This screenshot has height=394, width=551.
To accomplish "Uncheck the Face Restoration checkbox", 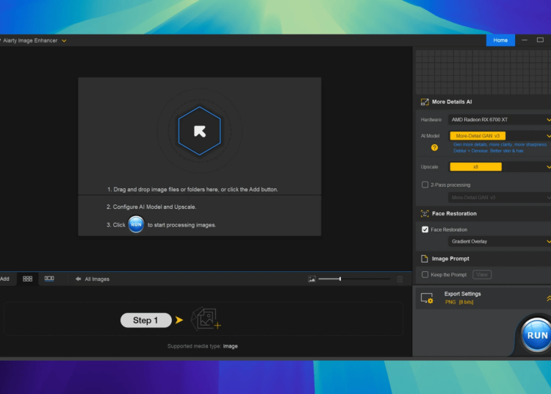I will (x=425, y=229).
